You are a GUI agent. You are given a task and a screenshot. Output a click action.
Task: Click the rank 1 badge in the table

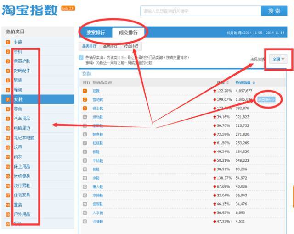point(85,91)
